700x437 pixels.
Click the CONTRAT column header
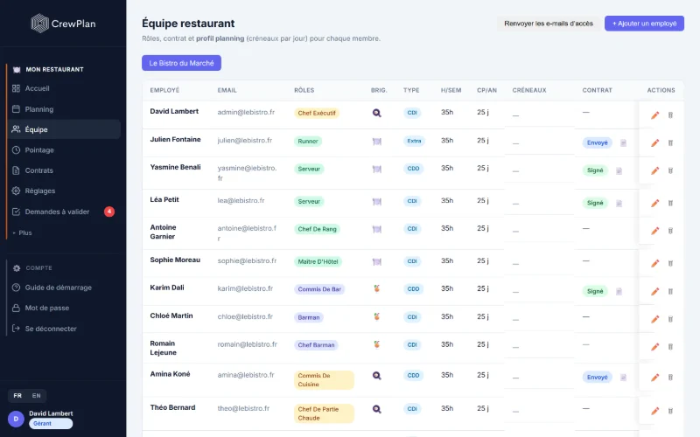pos(598,90)
